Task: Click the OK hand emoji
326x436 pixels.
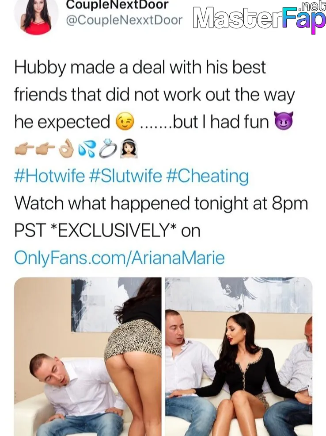Action: point(67,150)
